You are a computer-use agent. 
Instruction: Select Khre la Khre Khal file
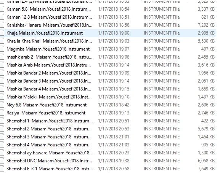(x=49, y=41)
